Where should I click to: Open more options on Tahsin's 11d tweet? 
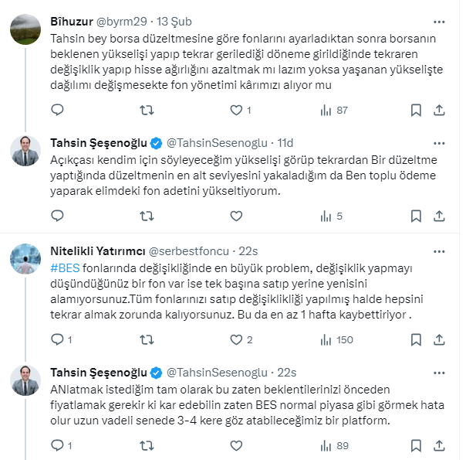tap(439, 143)
